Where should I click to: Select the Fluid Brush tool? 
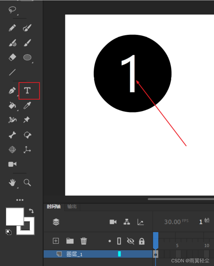click(13, 43)
